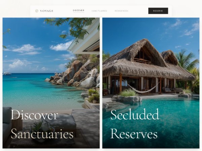Open the Residences navigation item
202x151 pixels.
pyautogui.click(x=122, y=11)
